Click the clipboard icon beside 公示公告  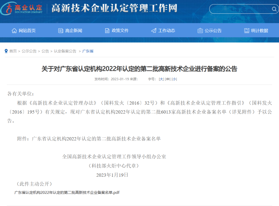200,30
